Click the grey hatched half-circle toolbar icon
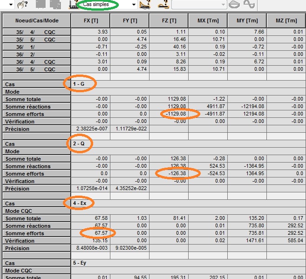 coord(234,4)
